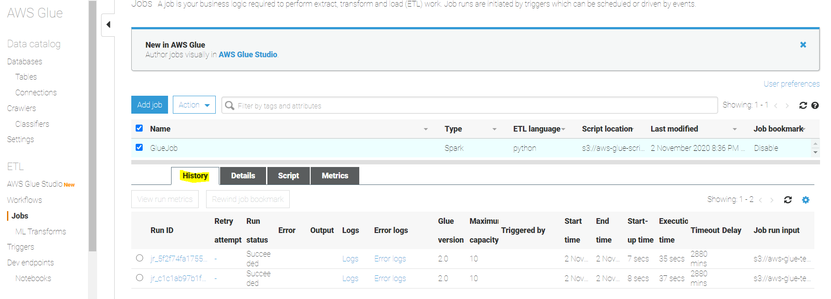This screenshot has width=831, height=299.
Task: Open Settings in the sidebar
Action: pos(21,139)
